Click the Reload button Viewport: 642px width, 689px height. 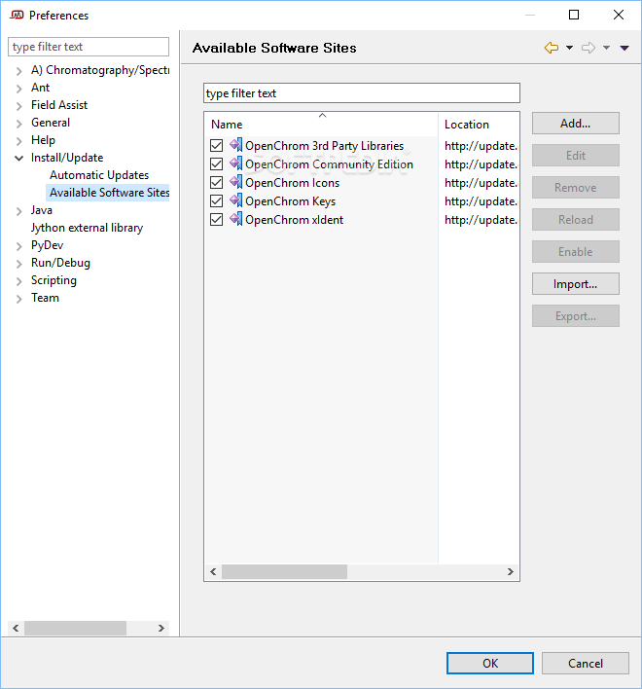point(575,219)
